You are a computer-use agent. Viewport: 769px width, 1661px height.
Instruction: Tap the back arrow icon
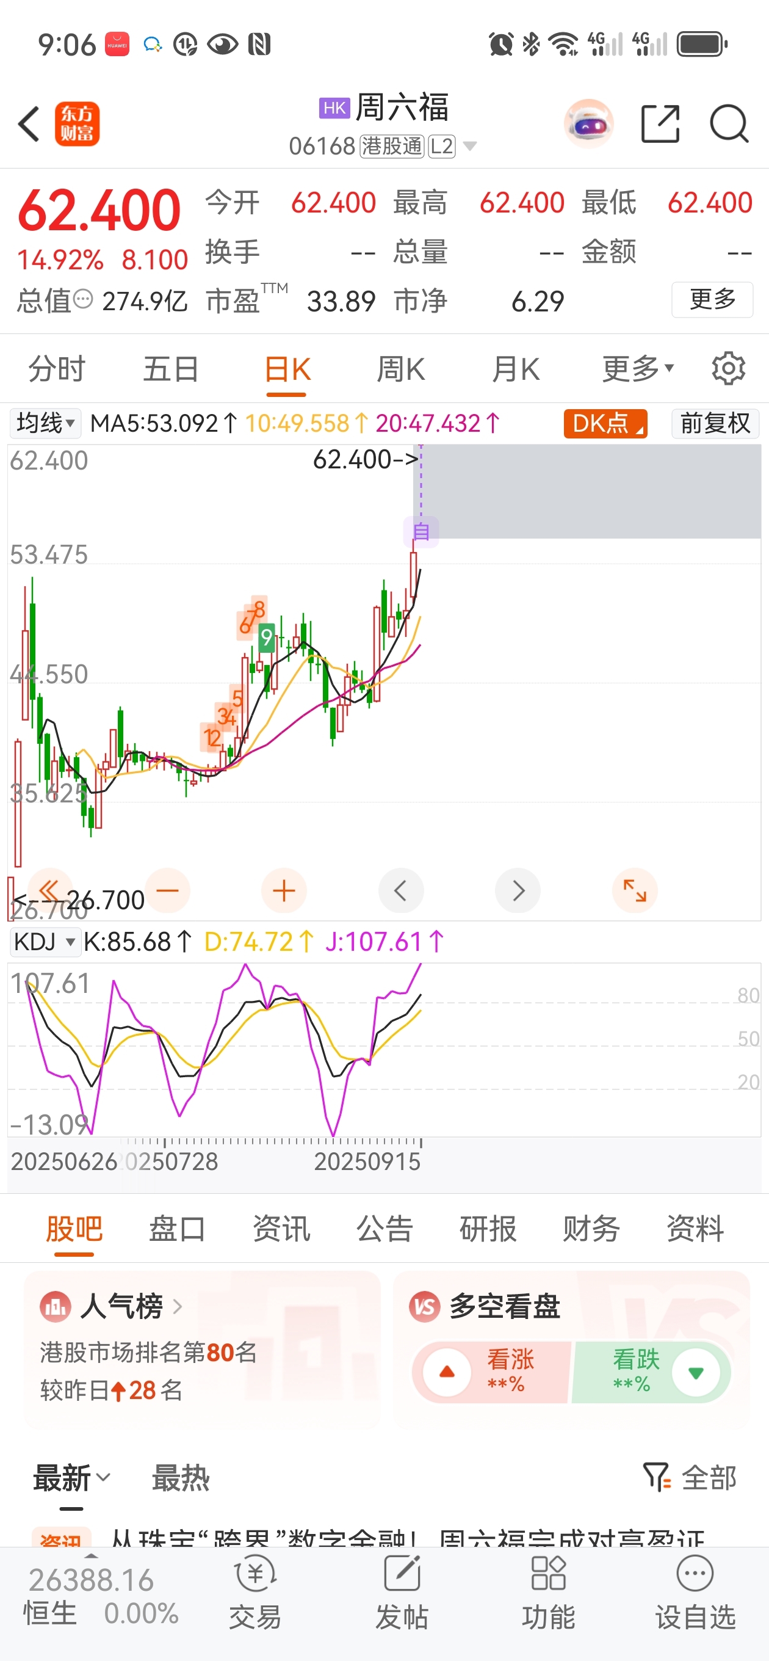(x=29, y=124)
